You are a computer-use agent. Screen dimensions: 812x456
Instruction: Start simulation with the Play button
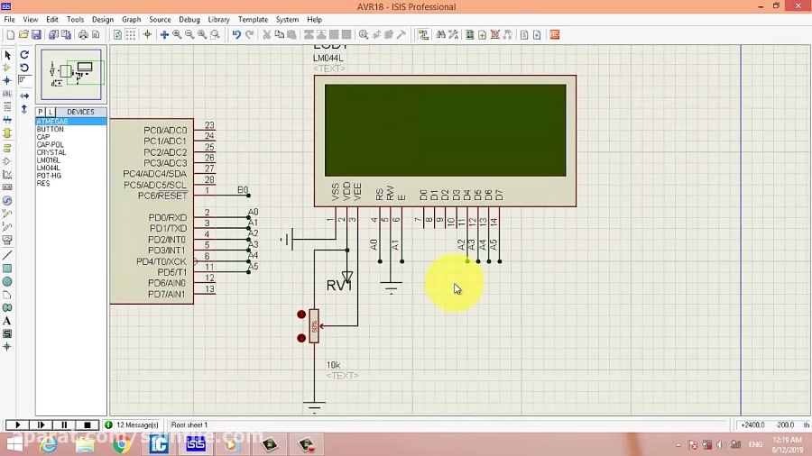17,424
